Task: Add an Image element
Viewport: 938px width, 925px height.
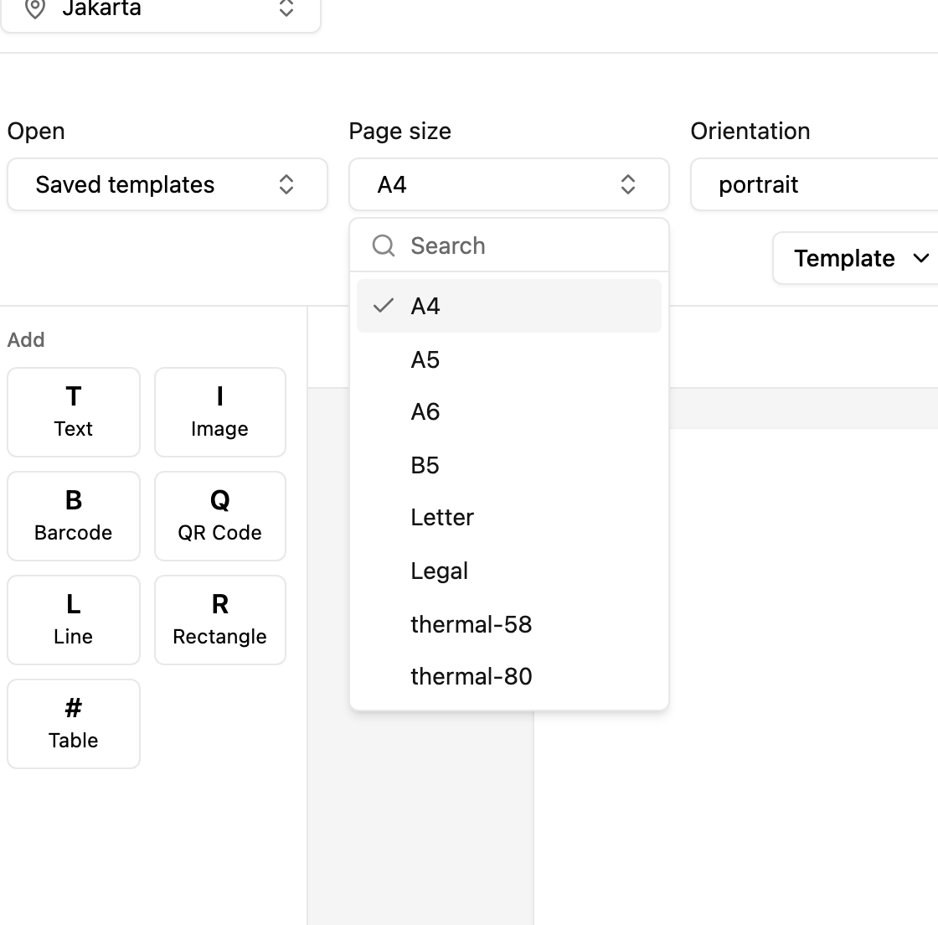Action: [220, 412]
